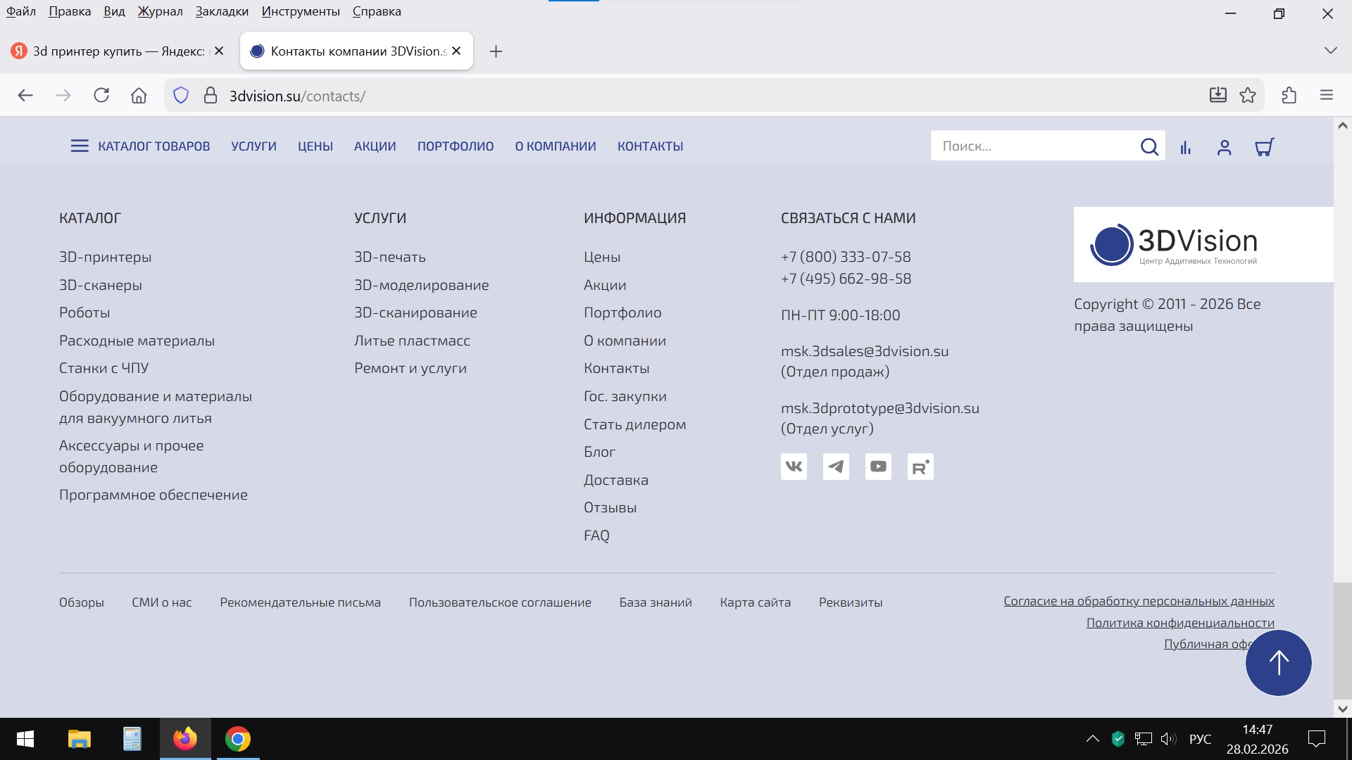Open the Закладки menu

point(222,11)
